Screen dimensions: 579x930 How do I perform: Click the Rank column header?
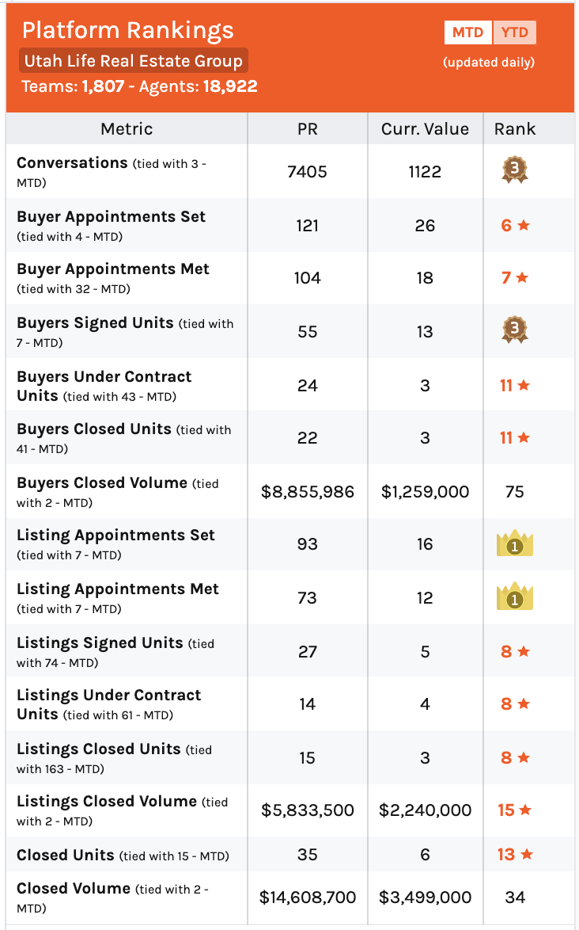pos(514,128)
